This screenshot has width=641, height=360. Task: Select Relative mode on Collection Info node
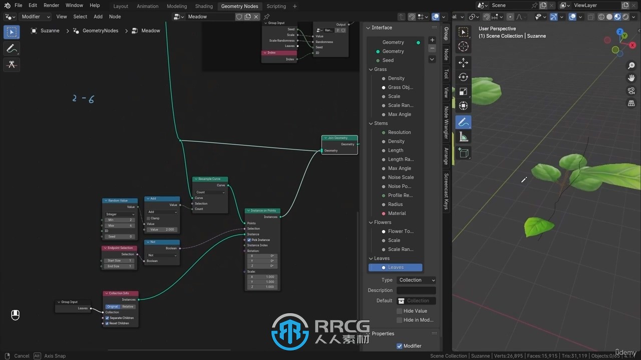coord(128,306)
